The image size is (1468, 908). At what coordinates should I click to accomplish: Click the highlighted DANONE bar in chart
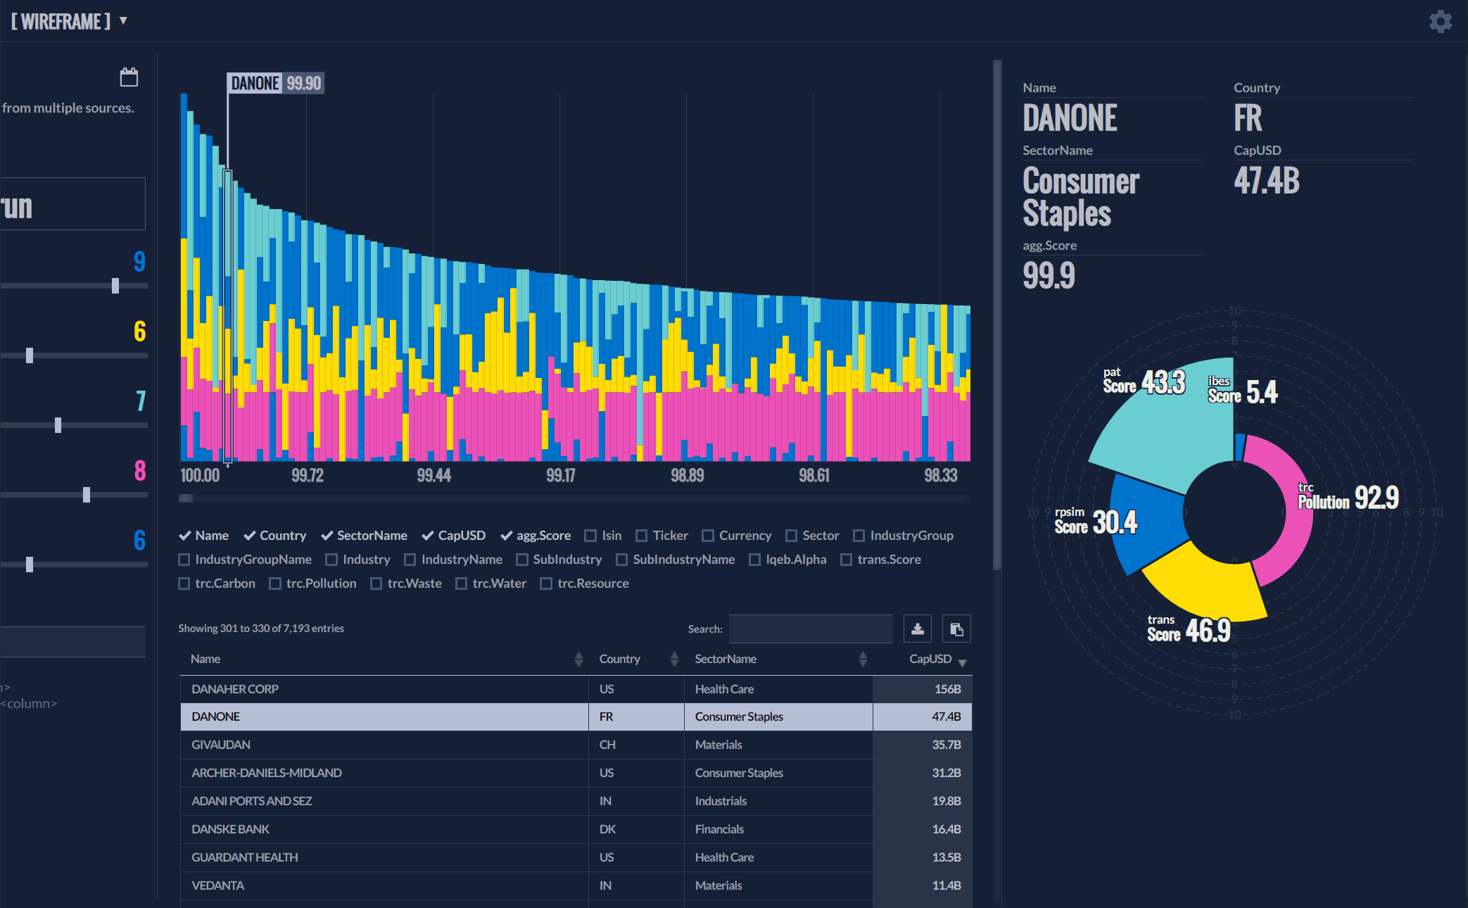coord(227,316)
